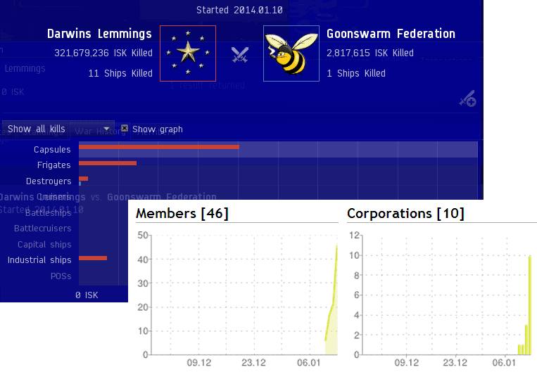Click the crossed swords war icon
The height and width of the screenshot is (372, 537).
pos(240,55)
